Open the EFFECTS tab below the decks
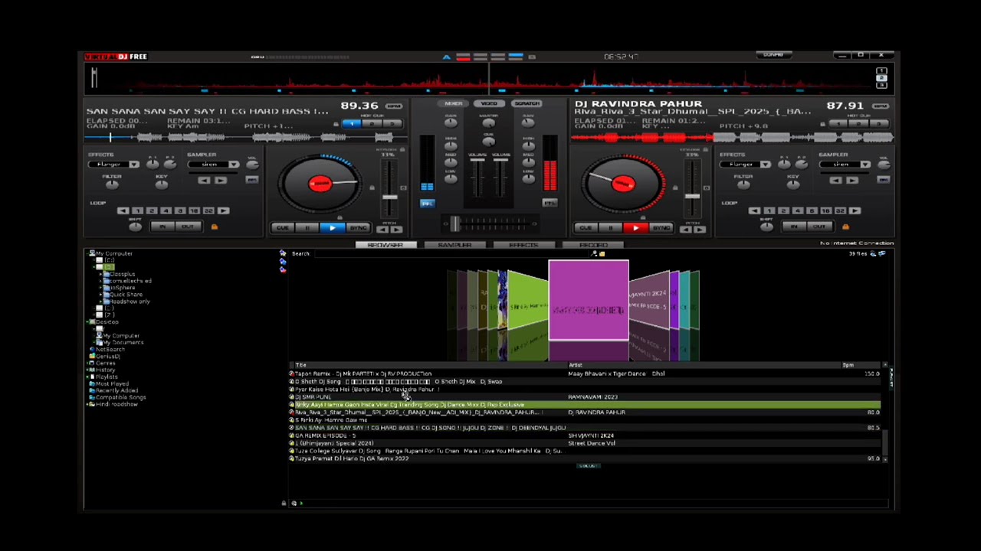 point(524,245)
